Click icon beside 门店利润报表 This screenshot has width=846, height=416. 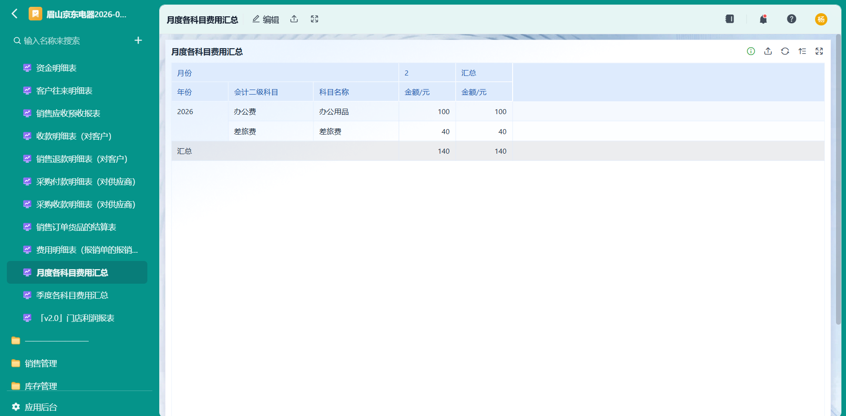(27, 318)
